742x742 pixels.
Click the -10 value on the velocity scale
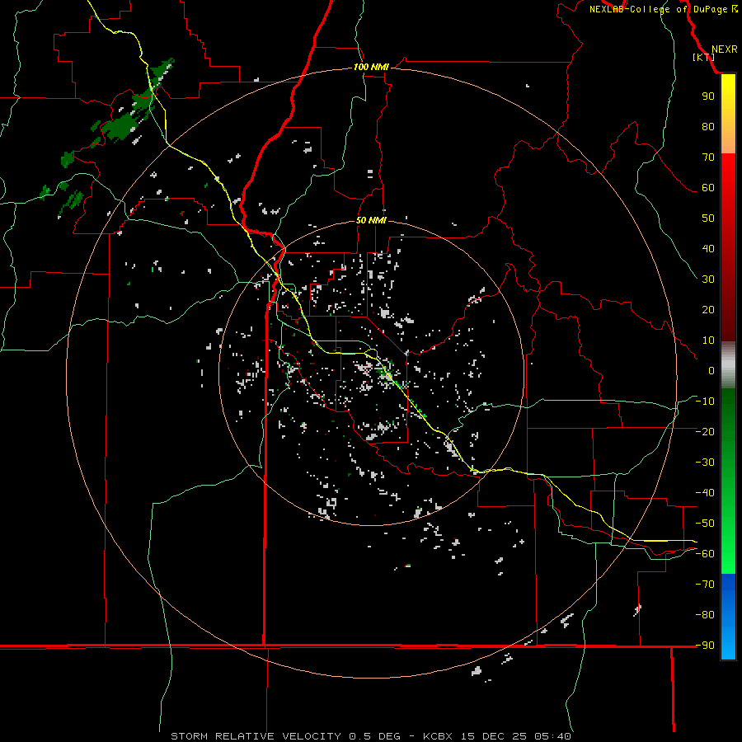pos(705,402)
